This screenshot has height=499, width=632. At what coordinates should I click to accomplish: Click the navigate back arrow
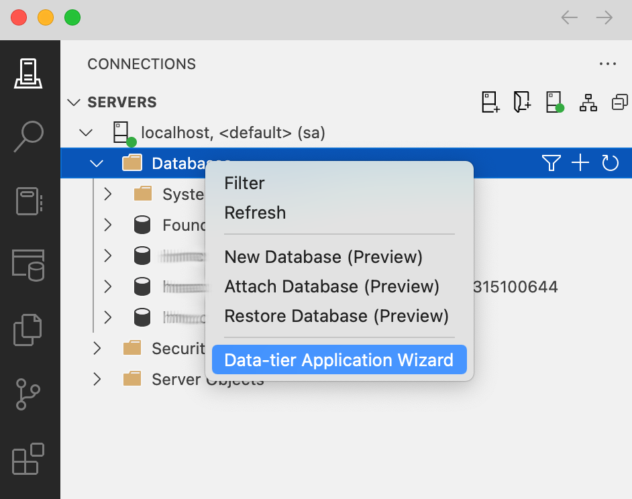[569, 17]
